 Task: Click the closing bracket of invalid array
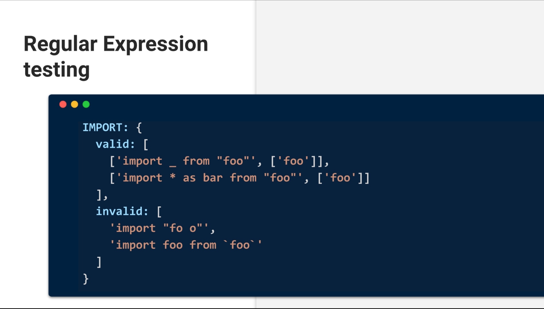pyautogui.click(x=99, y=262)
